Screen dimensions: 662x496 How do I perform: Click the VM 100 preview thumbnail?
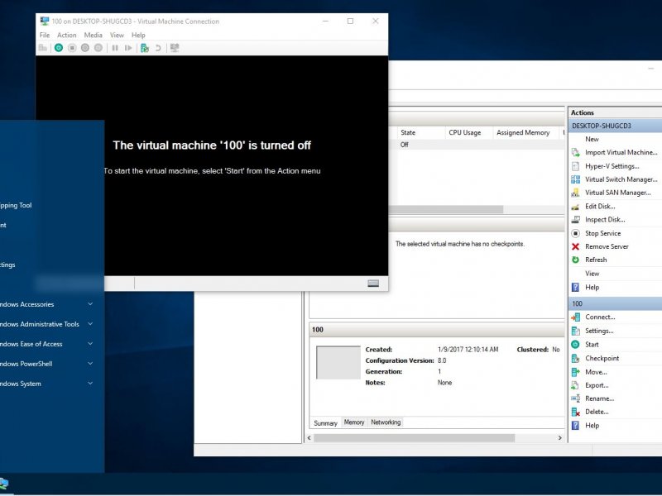pyautogui.click(x=338, y=362)
